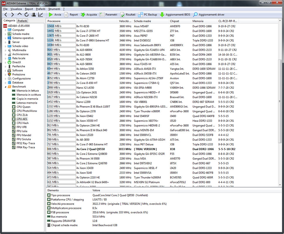Open the user profile icon in toolbar
Screen dimensions: 284x234
pos(33,15)
